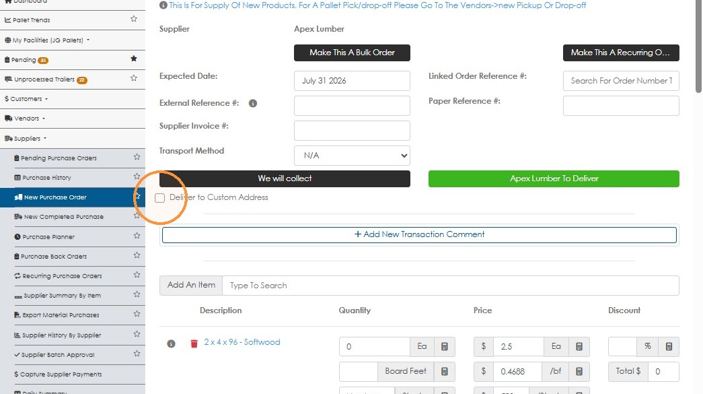The image size is (703, 394).
Task: Open calculator for Ea quantity field
Action: (444, 346)
